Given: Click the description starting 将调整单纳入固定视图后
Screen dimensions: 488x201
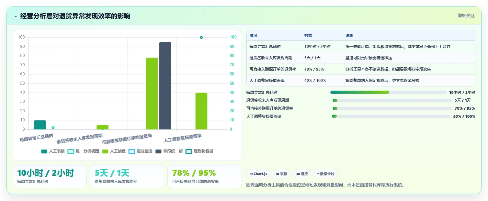Looking at the screenshot, I should [x=382, y=81].
